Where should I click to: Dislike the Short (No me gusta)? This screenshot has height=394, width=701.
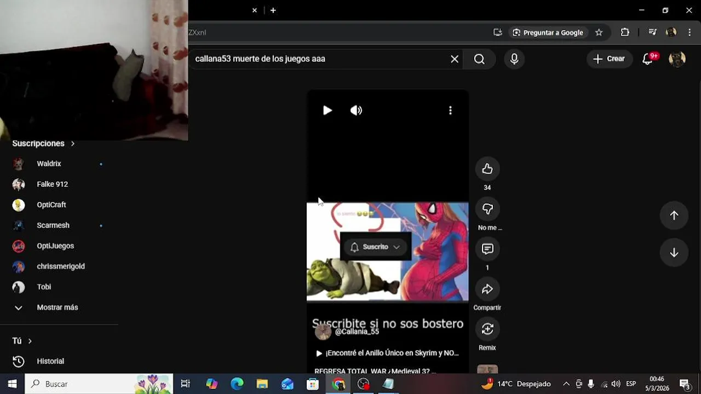tap(487, 209)
